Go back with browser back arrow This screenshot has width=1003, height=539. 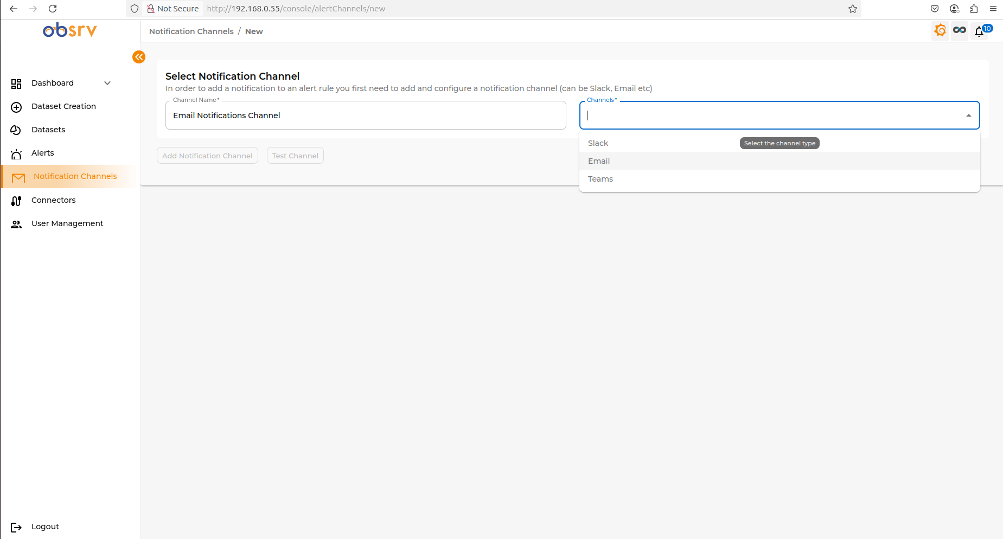point(14,9)
